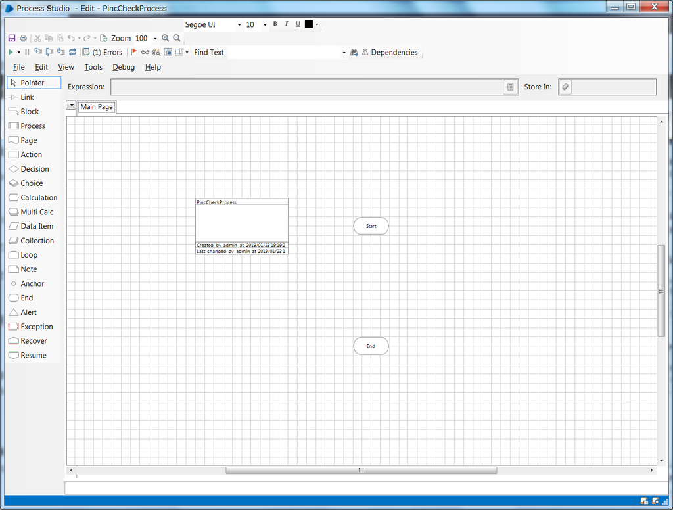Open the expression calculator icon

pos(510,87)
